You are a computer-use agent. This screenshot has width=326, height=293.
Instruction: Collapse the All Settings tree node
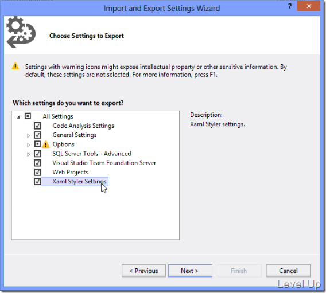coord(18,117)
